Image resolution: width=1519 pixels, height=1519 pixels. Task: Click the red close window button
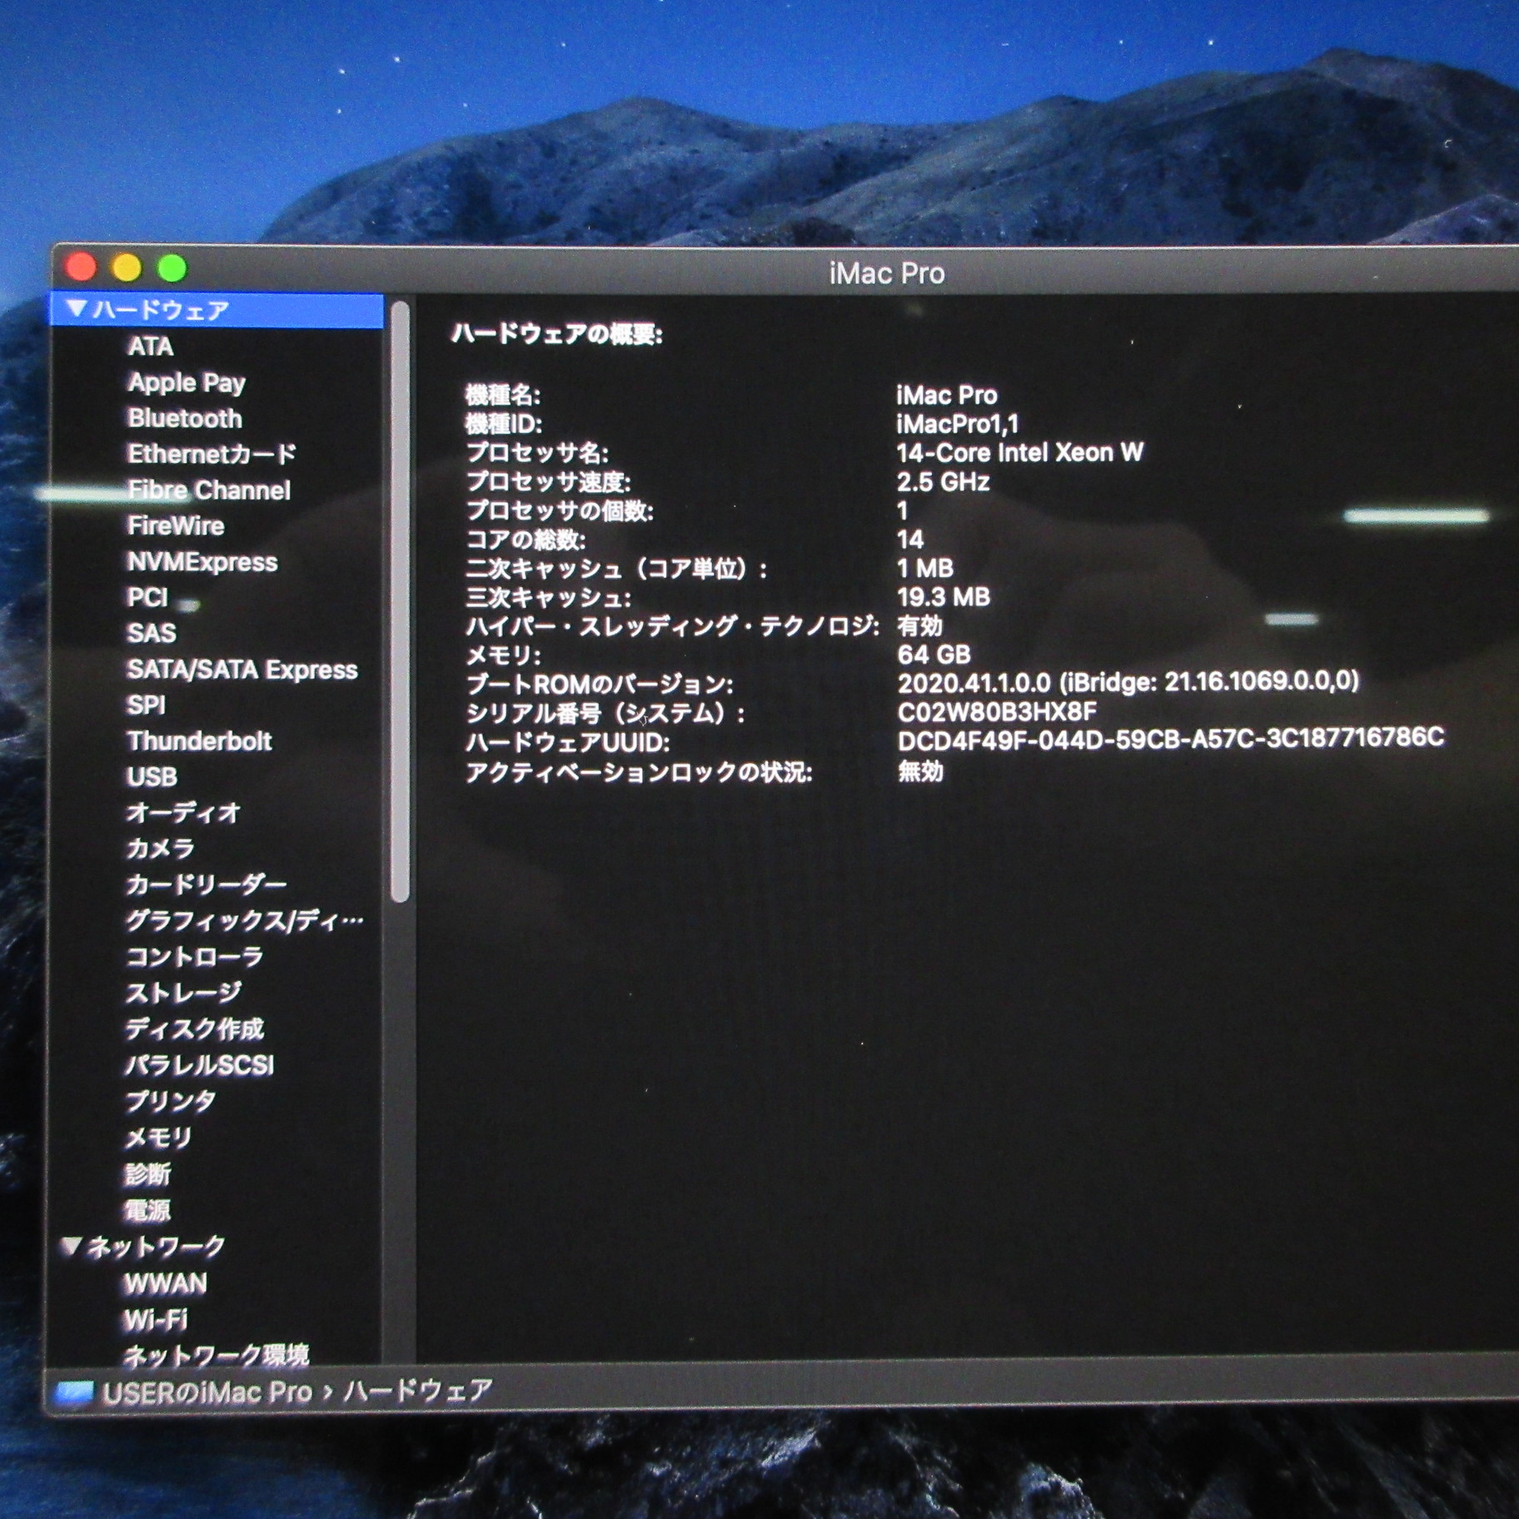coord(81,267)
